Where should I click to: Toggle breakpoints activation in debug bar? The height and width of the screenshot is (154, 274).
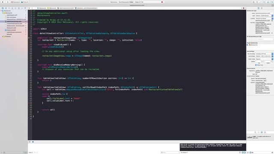click(33, 142)
